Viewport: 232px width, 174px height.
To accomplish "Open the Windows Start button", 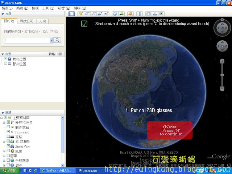I will pos(10,171).
